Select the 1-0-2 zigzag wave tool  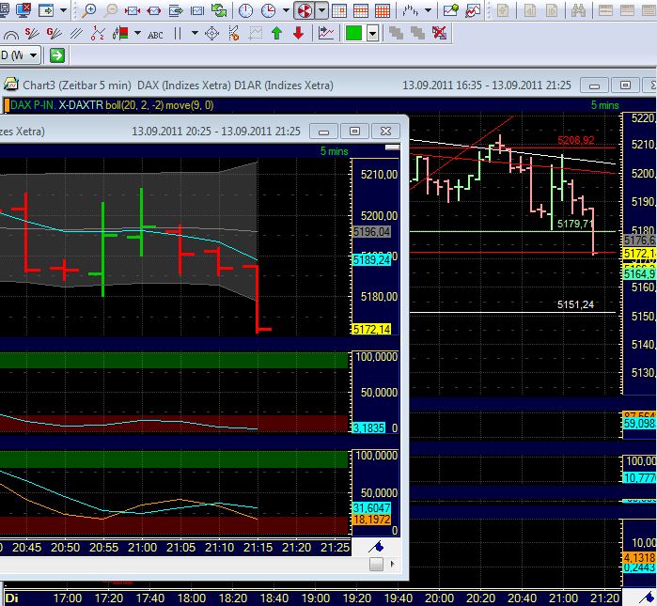tap(98, 33)
